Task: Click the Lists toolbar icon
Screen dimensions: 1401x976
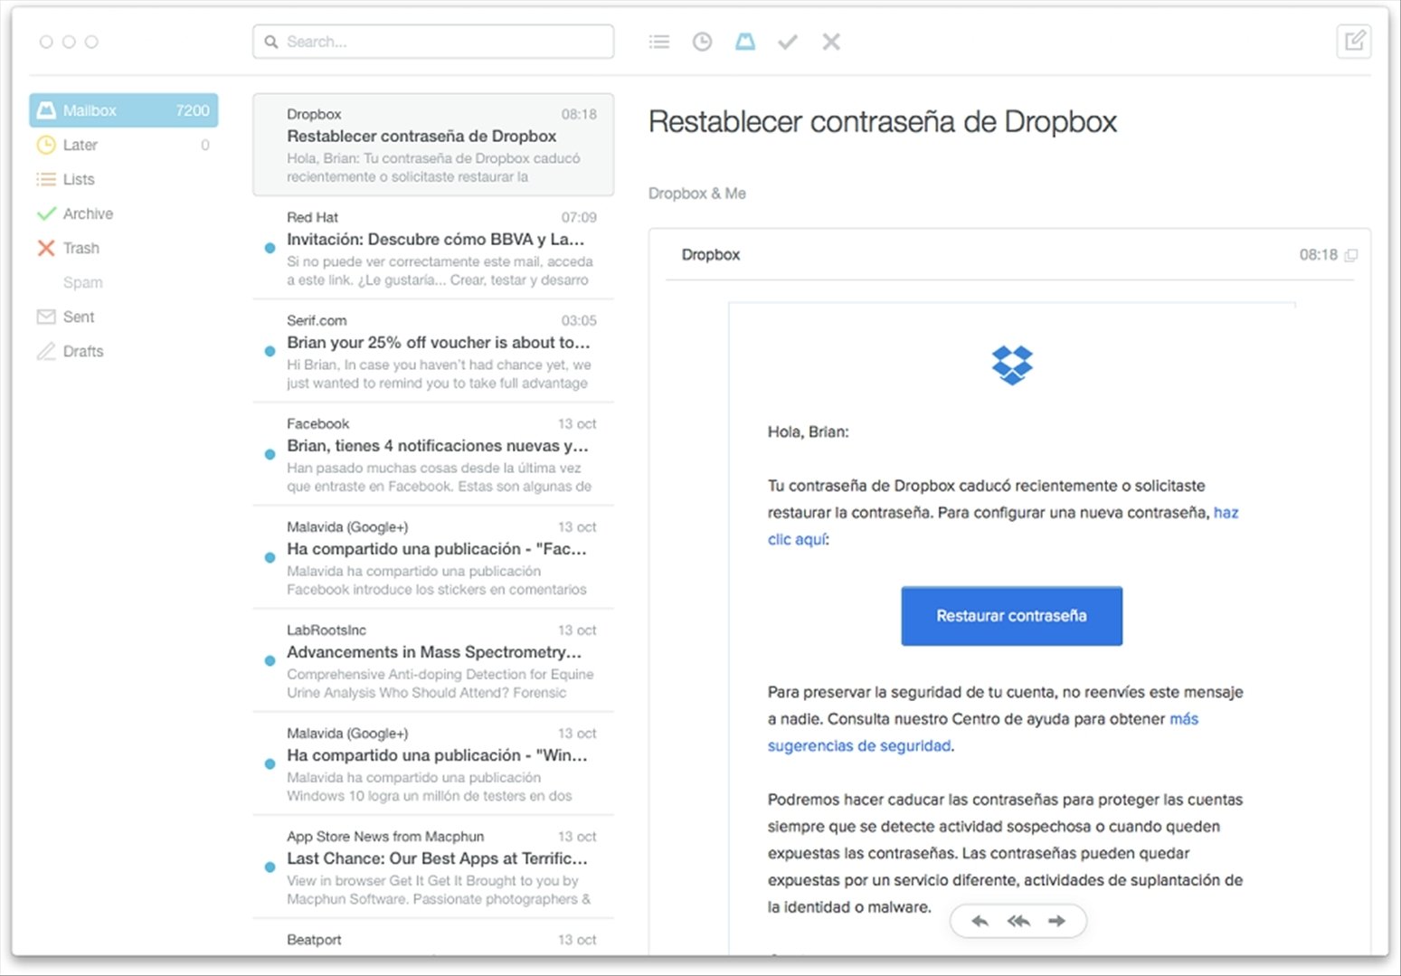Action: click(x=659, y=42)
